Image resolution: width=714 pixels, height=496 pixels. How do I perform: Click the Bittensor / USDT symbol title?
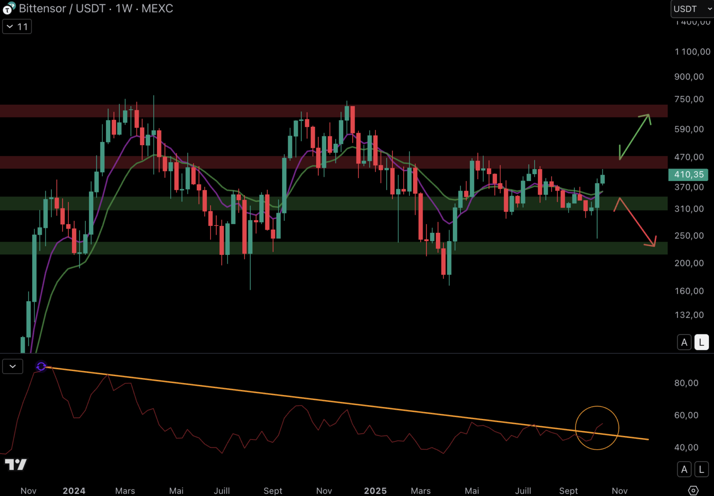96,8
